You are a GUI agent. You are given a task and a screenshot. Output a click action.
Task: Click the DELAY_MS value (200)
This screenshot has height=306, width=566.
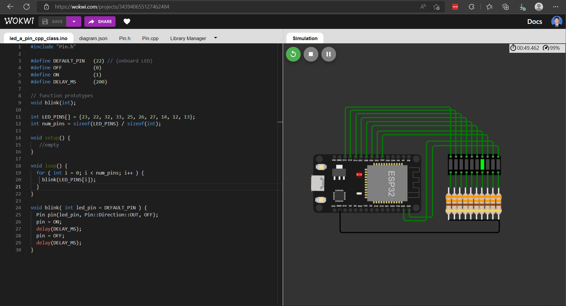point(100,82)
